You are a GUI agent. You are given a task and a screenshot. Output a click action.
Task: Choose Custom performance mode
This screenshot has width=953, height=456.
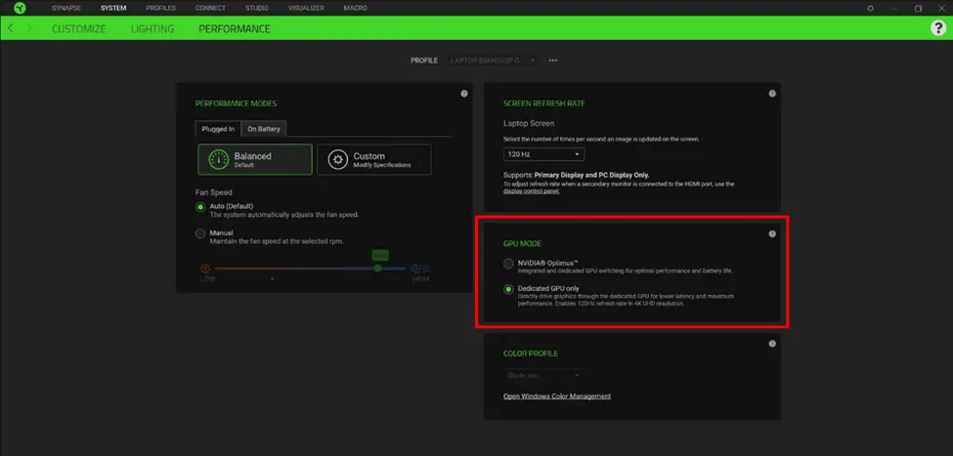(374, 159)
